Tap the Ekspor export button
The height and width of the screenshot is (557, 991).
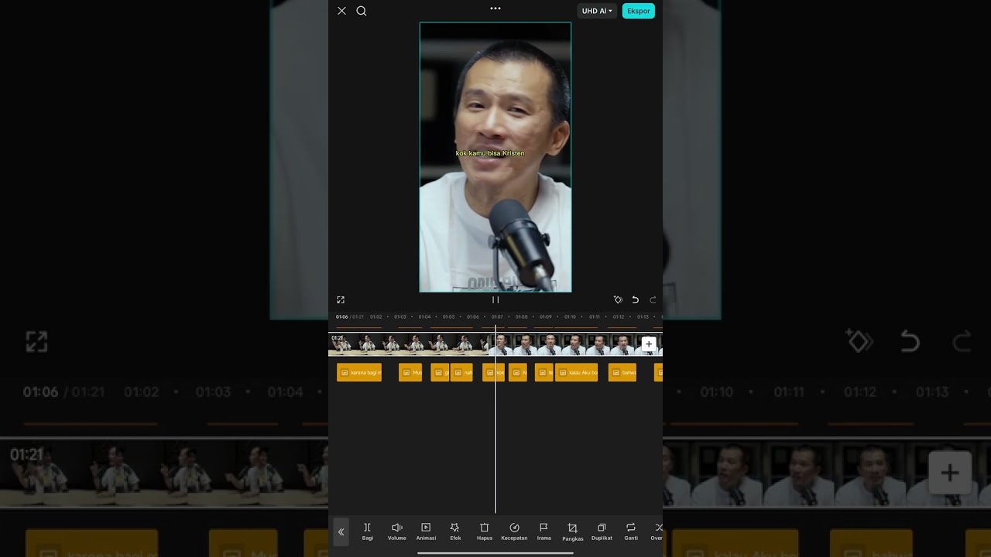(639, 11)
